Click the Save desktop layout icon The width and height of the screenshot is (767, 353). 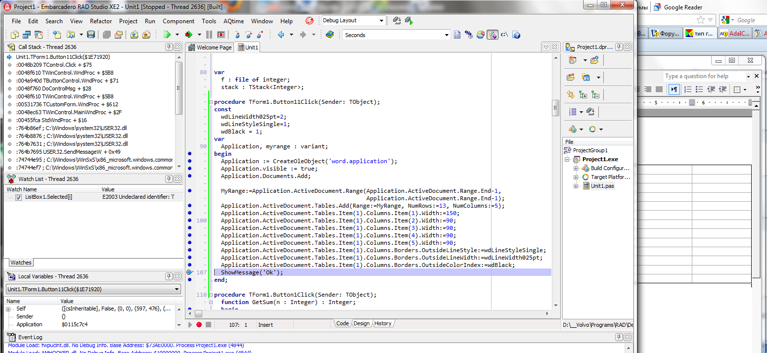pos(397,21)
